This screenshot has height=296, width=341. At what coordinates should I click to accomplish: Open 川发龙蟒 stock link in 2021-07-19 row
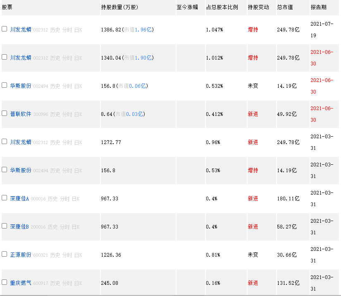point(21,30)
